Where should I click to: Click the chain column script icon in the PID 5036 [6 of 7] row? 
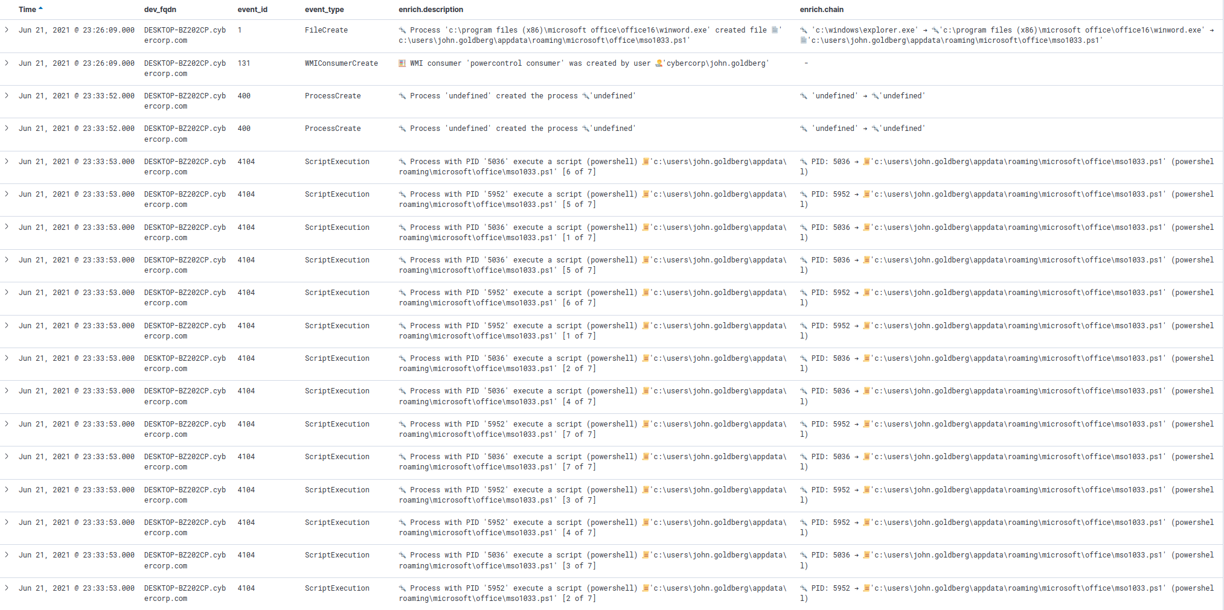pyautogui.click(x=867, y=162)
